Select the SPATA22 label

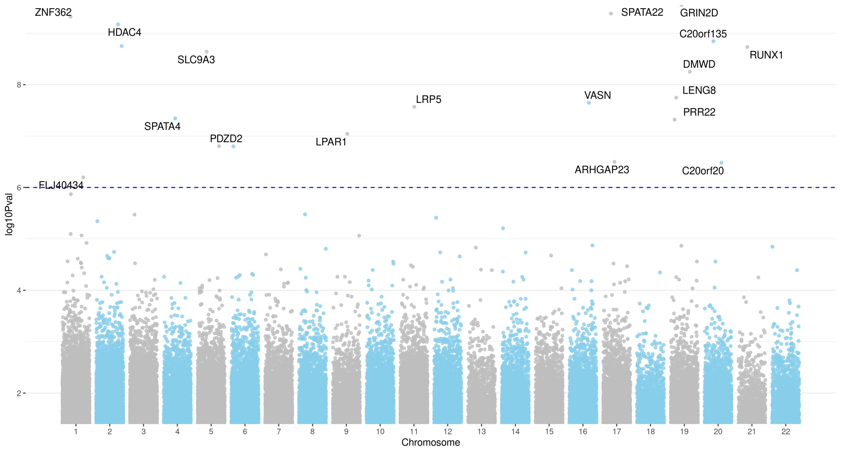pyautogui.click(x=642, y=12)
